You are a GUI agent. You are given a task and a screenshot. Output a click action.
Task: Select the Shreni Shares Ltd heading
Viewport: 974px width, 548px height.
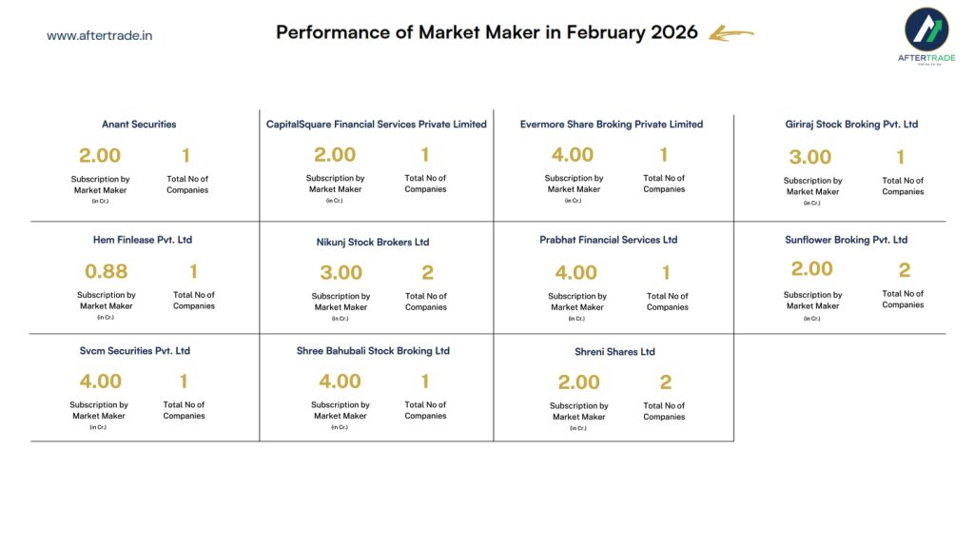614,352
